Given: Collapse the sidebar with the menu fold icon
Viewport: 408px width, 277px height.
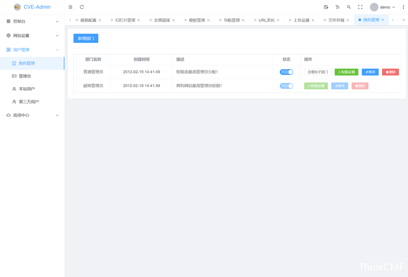Looking at the screenshot, I should [x=71, y=7].
